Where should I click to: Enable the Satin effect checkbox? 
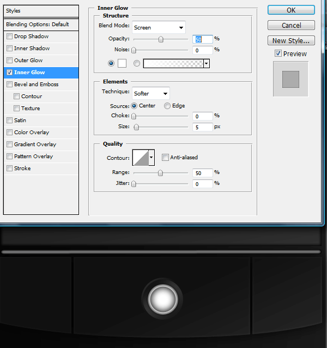click(9, 120)
